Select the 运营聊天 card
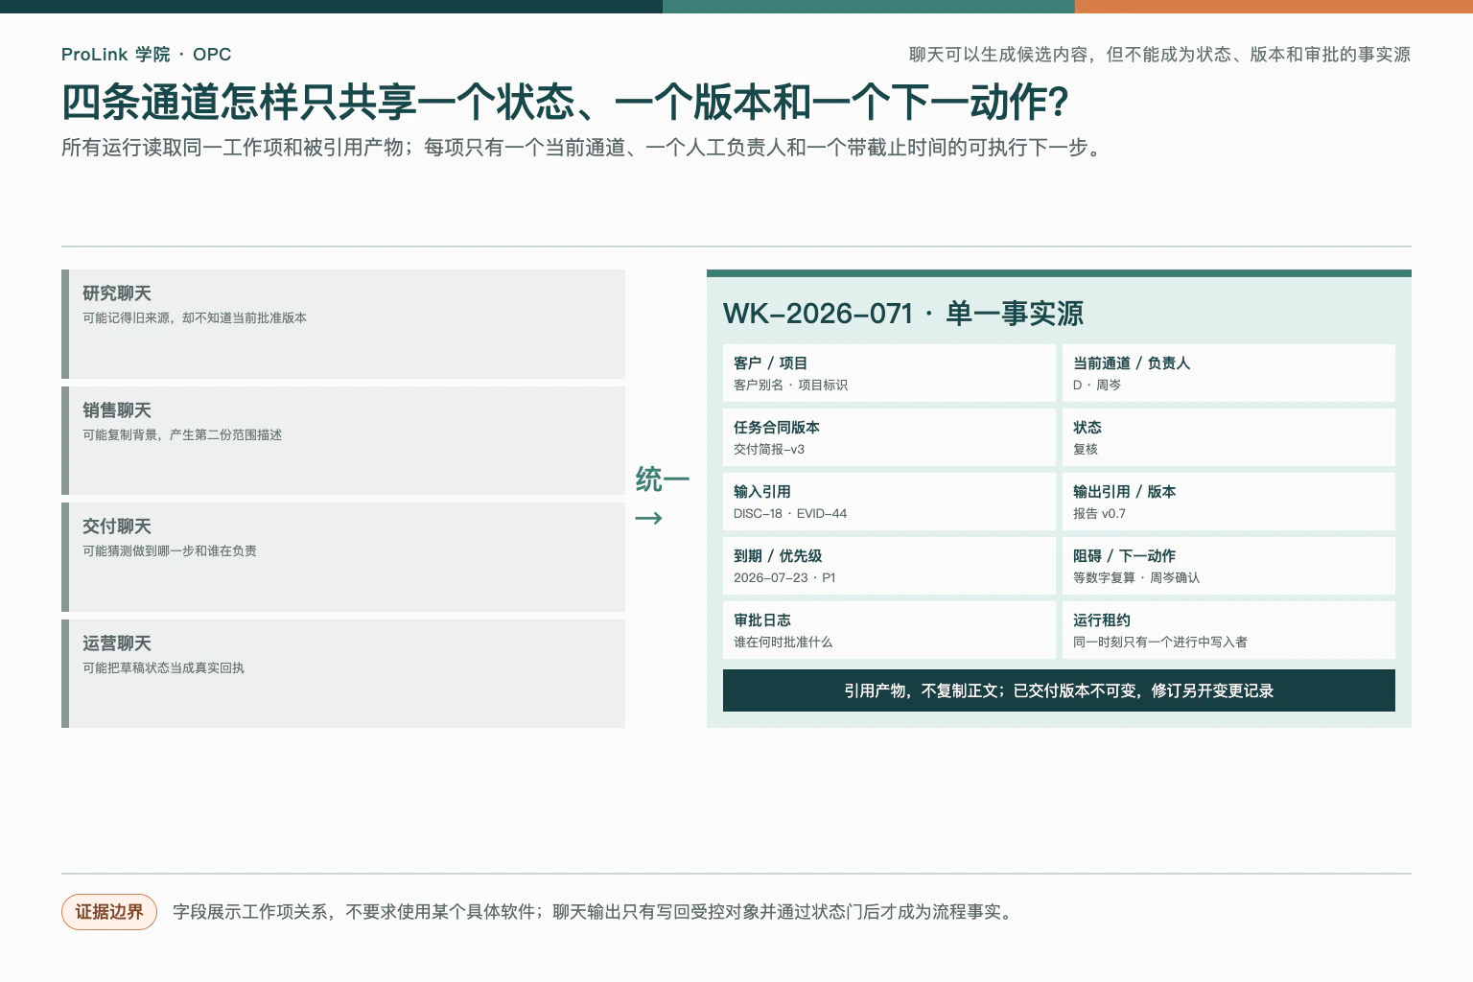The width and height of the screenshot is (1473, 982). coord(343,674)
